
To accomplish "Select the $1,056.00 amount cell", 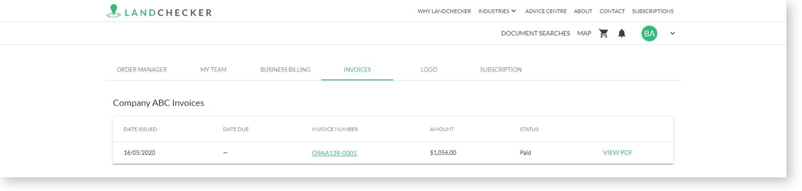I will click(x=443, y=153).
